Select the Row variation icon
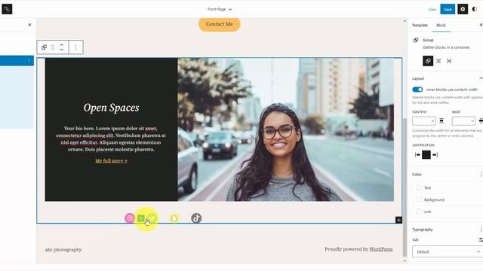Image resolution: width=483 pixels, height=271 pixels. coord(438,61)
